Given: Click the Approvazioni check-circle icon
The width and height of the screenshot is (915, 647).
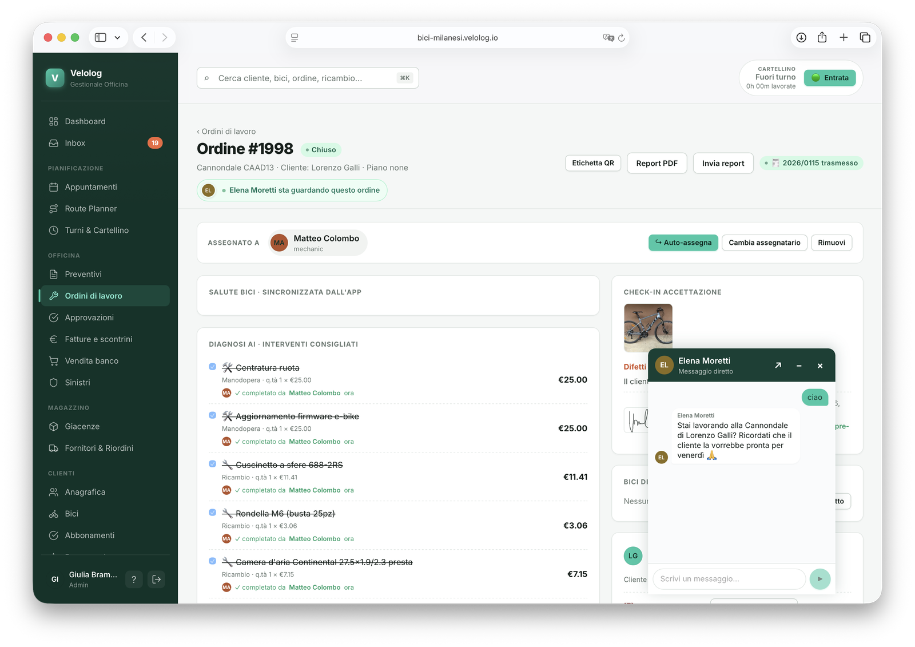Looking at the screenshot, I should pos(54,317).
